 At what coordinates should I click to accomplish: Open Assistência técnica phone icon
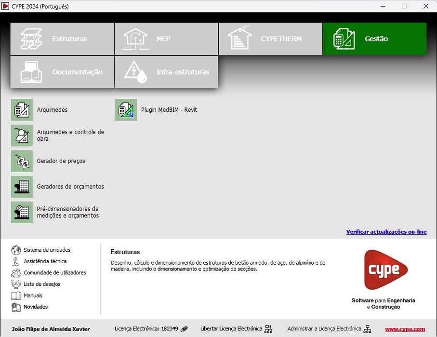click(x=16, y=261)
